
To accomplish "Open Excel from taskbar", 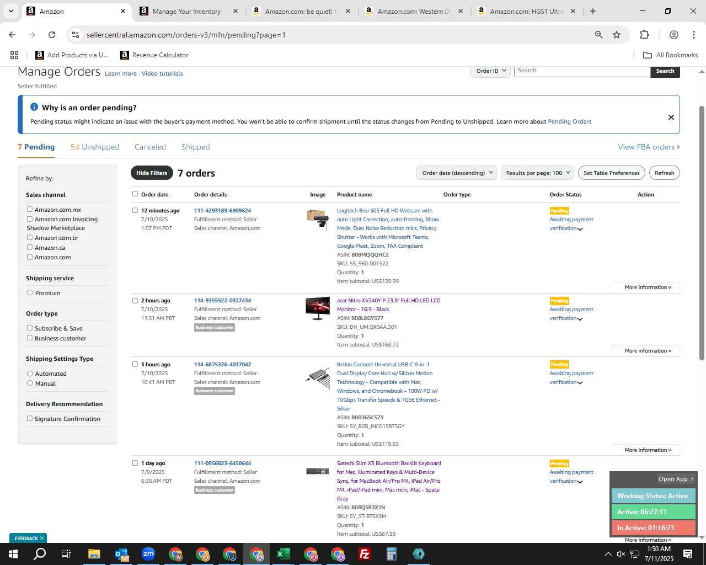I will point(284,554).
